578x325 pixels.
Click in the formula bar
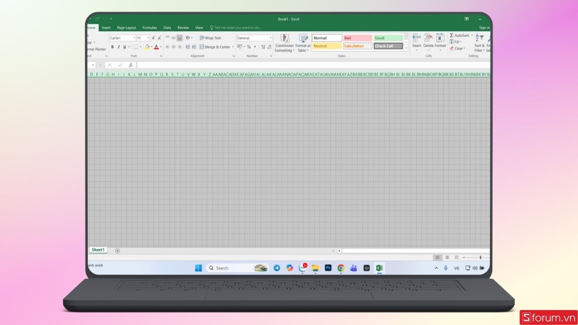(x=314, y=65)
